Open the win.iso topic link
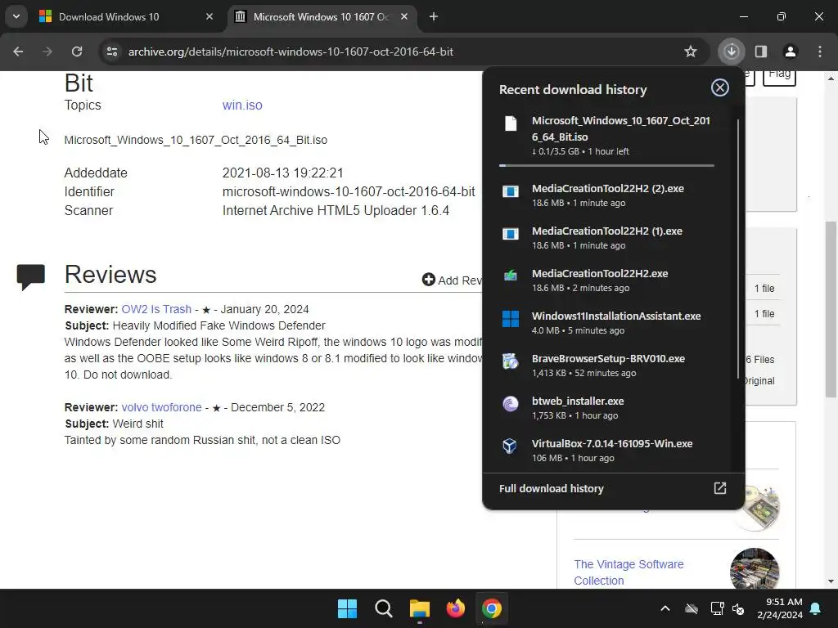The height and width of the screenshot is (628, 838). 242,105
